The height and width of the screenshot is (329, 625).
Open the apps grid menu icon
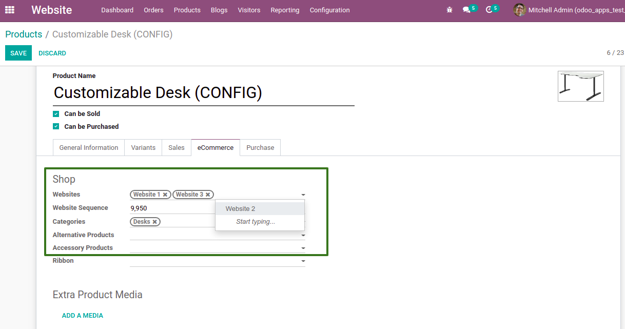[x=10, y=10]
